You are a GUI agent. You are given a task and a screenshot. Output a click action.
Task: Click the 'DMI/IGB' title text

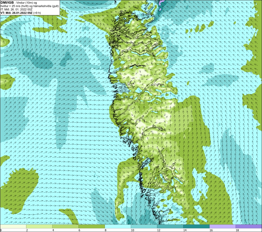point(7,3)
